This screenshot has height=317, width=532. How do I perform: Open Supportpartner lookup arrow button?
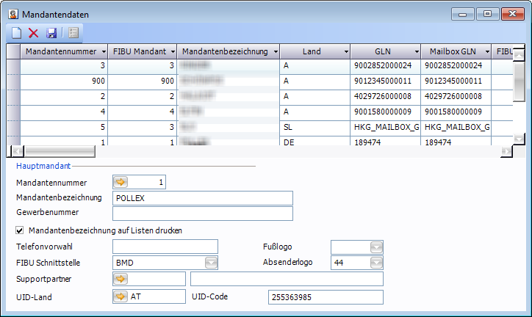pos(120,279)
